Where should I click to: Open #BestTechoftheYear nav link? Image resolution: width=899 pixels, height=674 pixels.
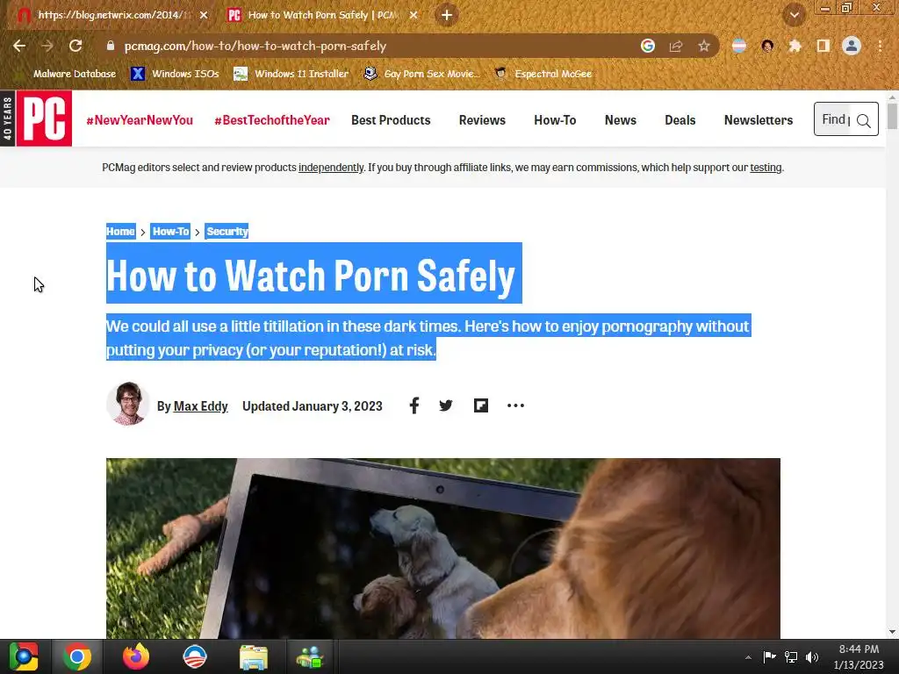[272, 119]
